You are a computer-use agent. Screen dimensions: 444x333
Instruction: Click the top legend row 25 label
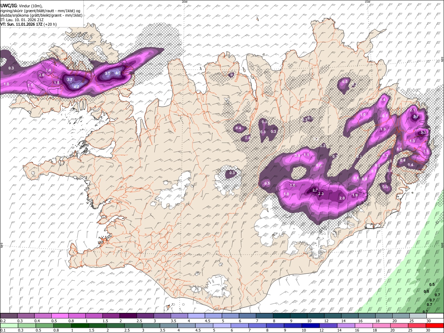[x=411, y=321]
